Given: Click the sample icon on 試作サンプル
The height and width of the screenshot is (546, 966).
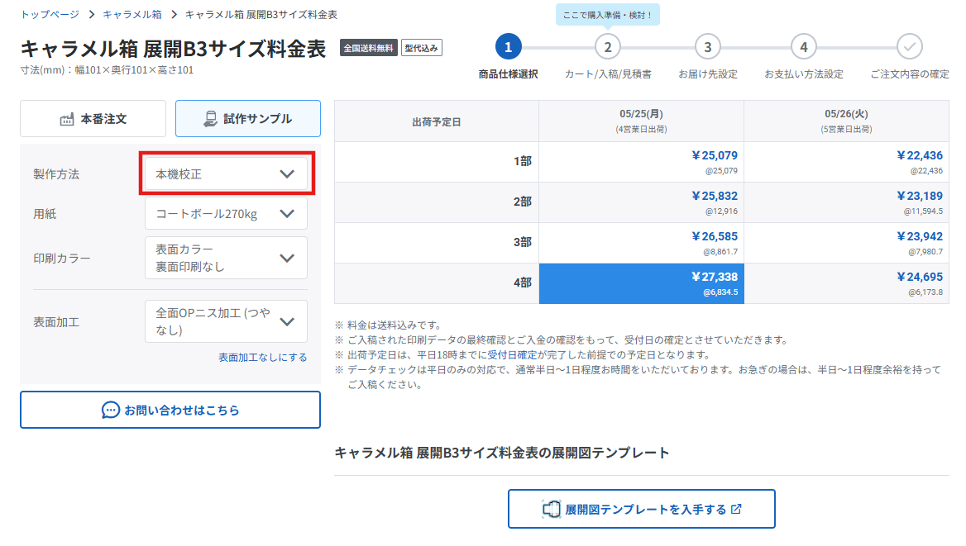Looking at the screenshot, I should click(211, 119).
